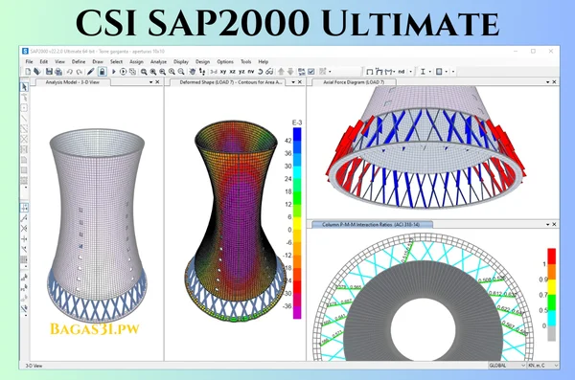Select Rubber Band Zoom magnifier
The image size is (575, 380).
pyautogui.click(x=144, y=72)
